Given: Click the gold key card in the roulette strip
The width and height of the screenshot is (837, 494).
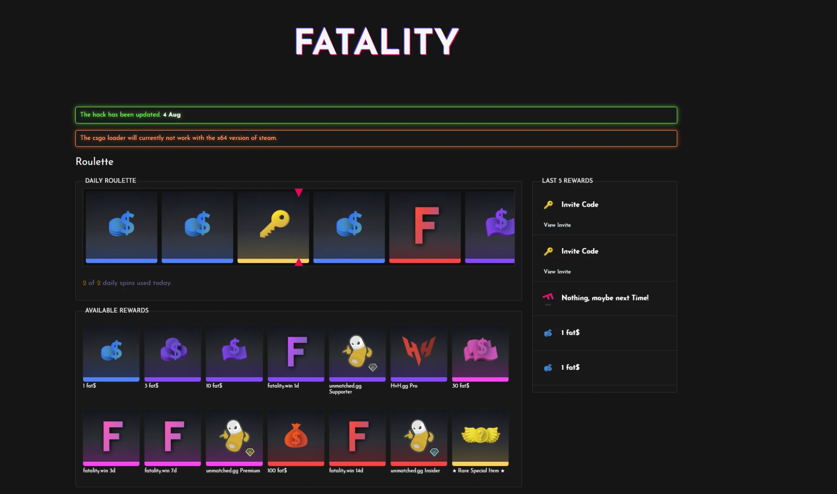Looking at the screenshot, I should [x=273, y=227].
